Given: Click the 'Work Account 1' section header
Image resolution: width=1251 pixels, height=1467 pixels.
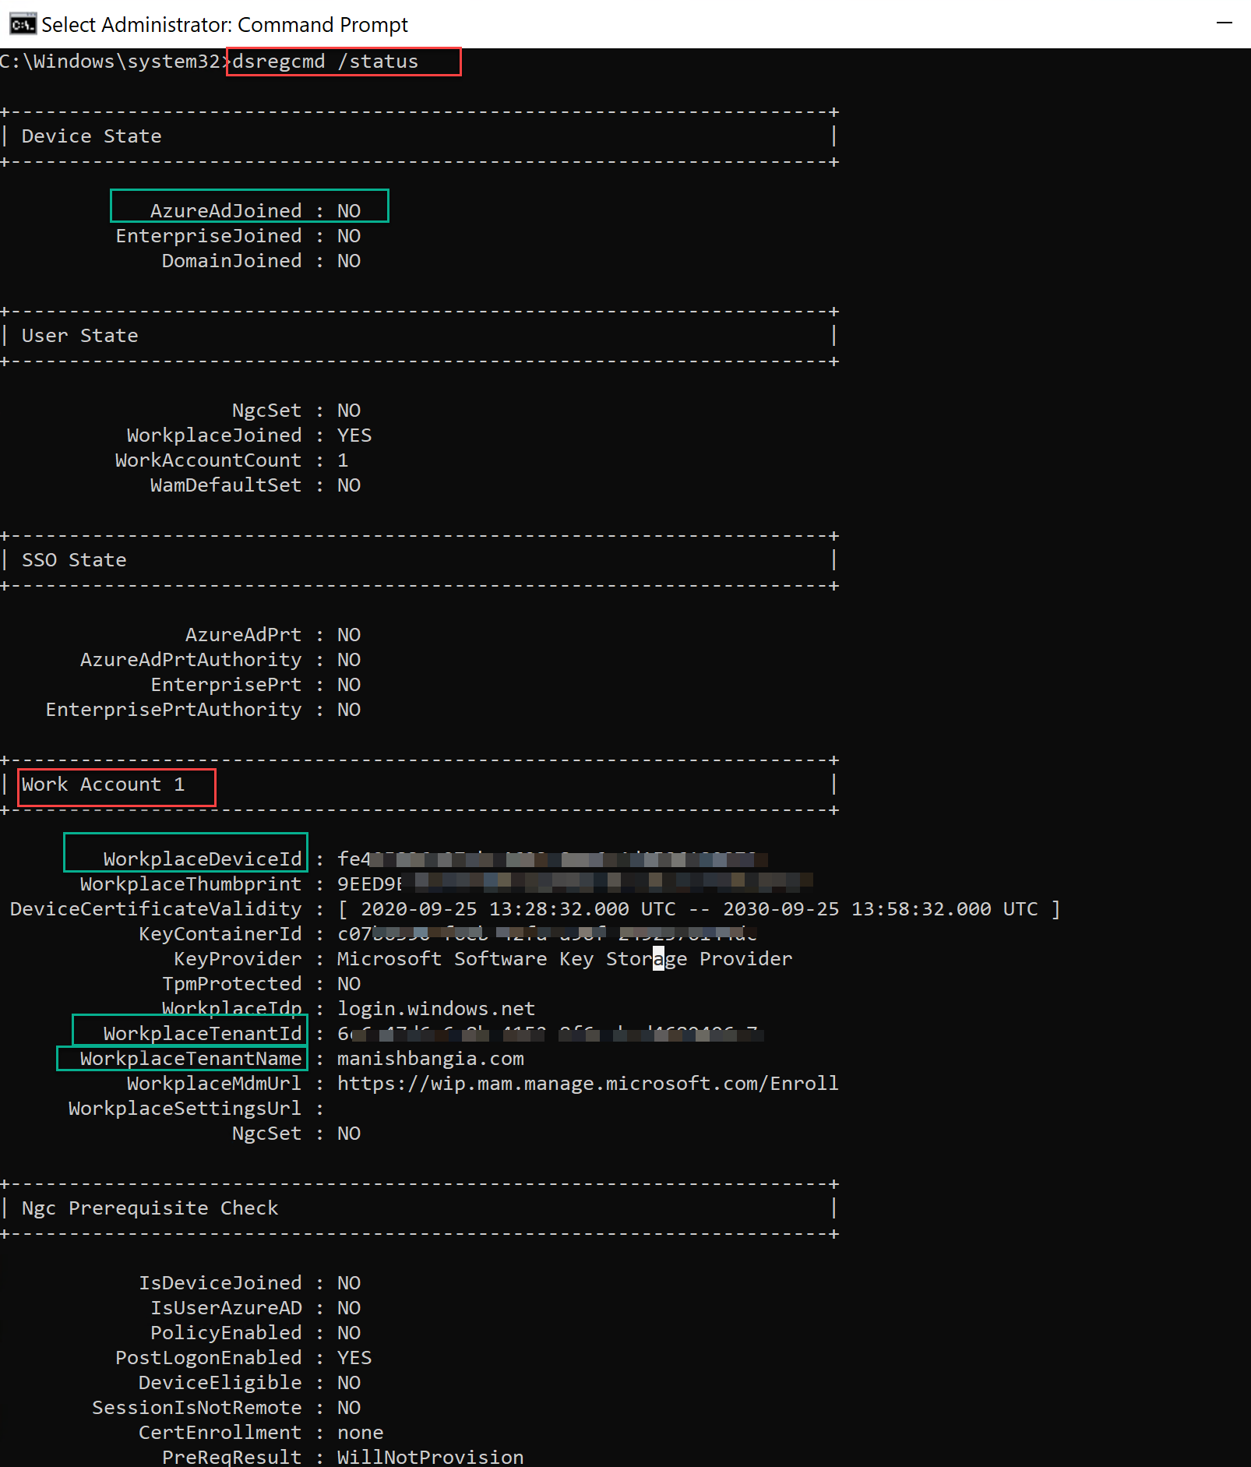Looking at the screenshot, I should pos(103,785).
